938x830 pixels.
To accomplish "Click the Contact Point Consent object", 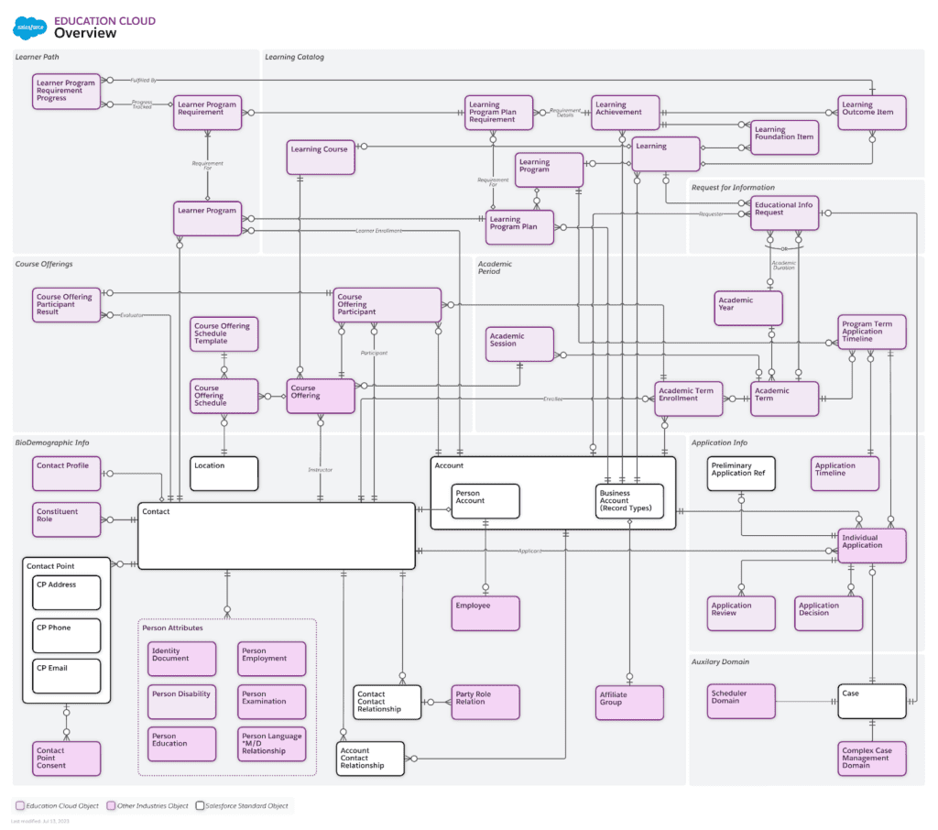I will click(x=67, y=759).
